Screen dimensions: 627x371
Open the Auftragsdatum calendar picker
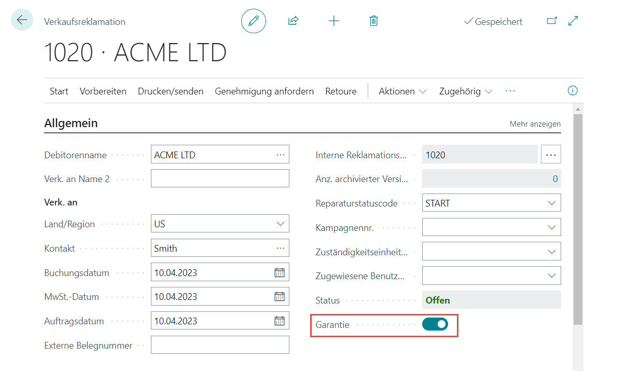pyautogui.click(x=280, y=321)
